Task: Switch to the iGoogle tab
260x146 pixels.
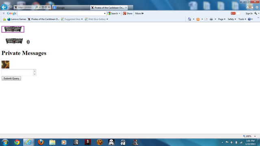Action: pos(71,8)
